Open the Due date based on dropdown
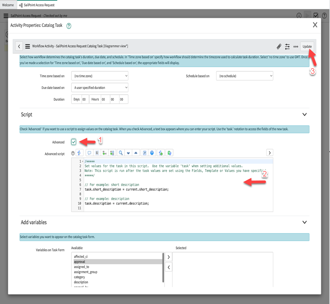330x304 pixels. pyautogui.click(x=100, y=88)
